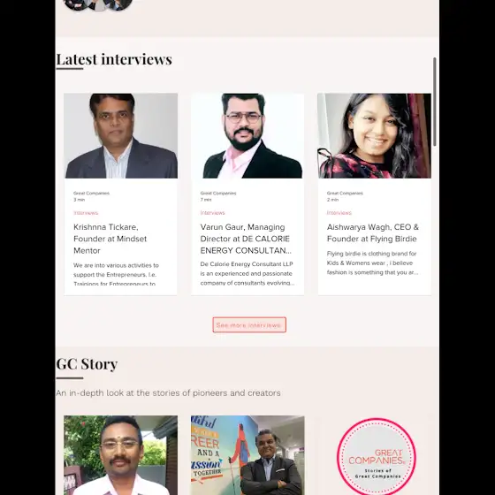This screenshot has height=495, width=495.
Task: Open Krishnna Tickare interview title link
Action: click(110, 239)
